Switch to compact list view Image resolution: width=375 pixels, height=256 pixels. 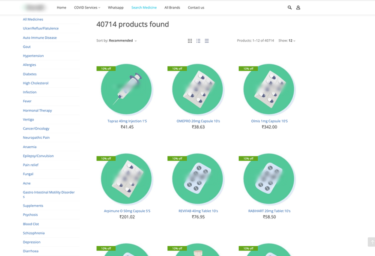click(207, 41)
